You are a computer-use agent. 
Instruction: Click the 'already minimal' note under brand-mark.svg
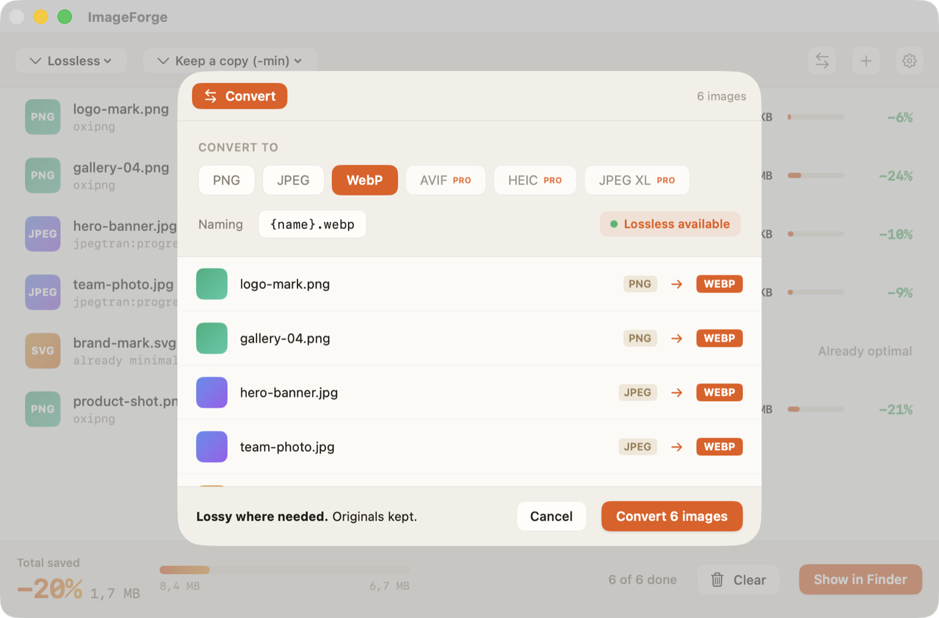tap(124, 361)
